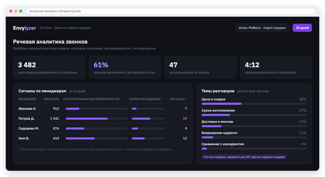This screenshot has height=177, width=325.
Task: Click the Сигналы column header
Action: 177,99
